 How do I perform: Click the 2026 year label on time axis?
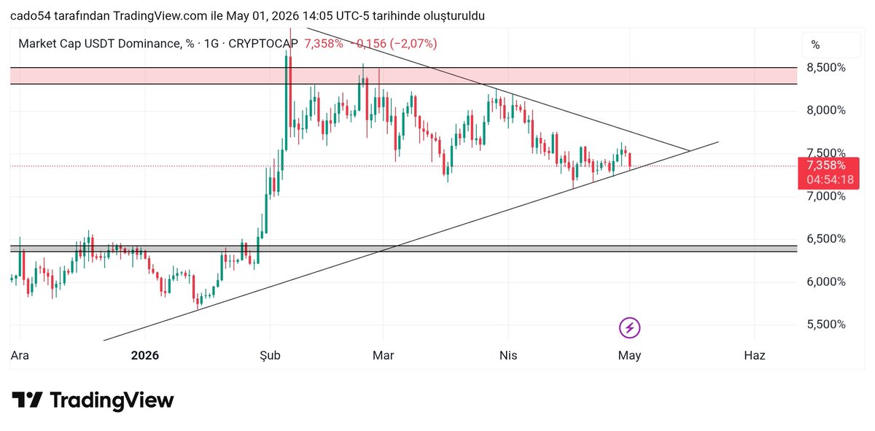point(144,356)
